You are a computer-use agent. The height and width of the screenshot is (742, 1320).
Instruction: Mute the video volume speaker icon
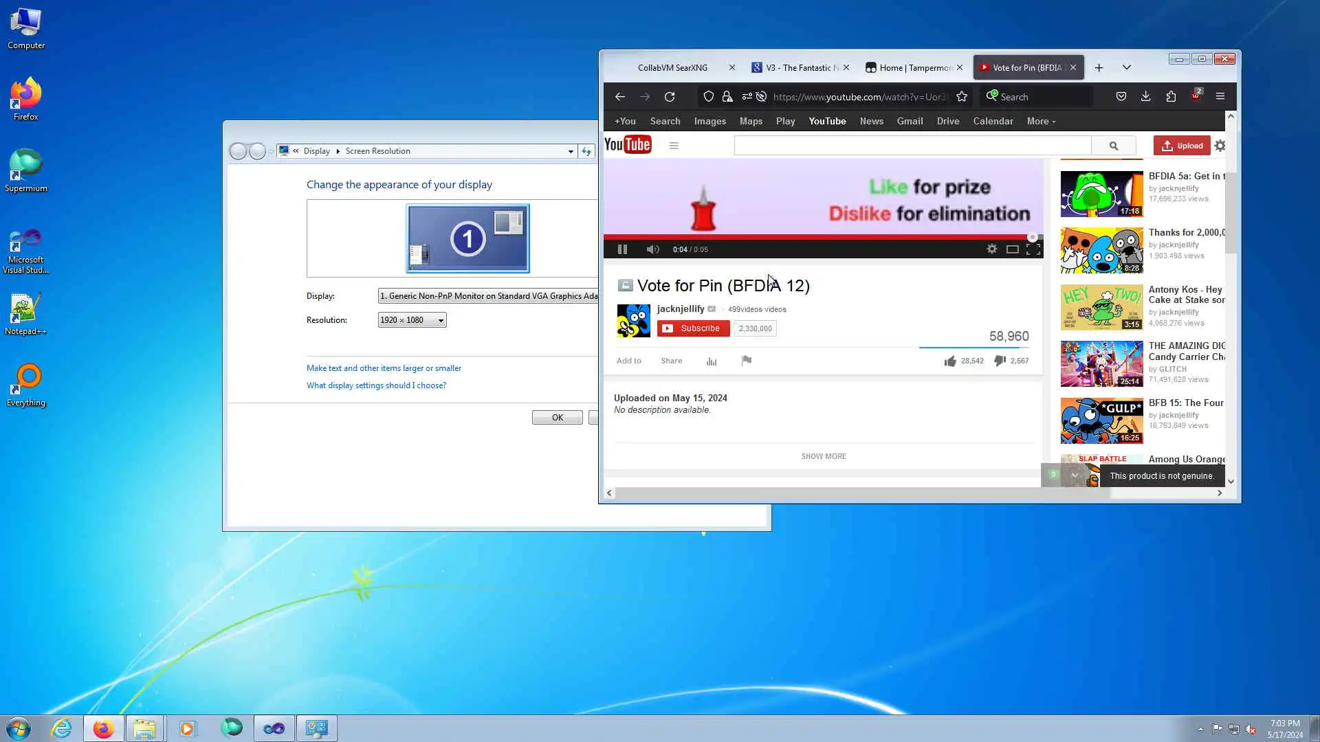pos(652,249)
